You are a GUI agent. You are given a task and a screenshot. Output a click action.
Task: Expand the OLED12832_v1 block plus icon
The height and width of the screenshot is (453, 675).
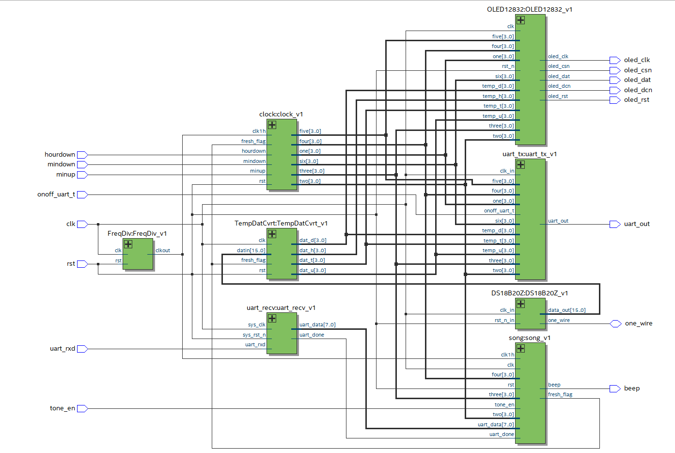pyautogui.click(x=520, y=20)
